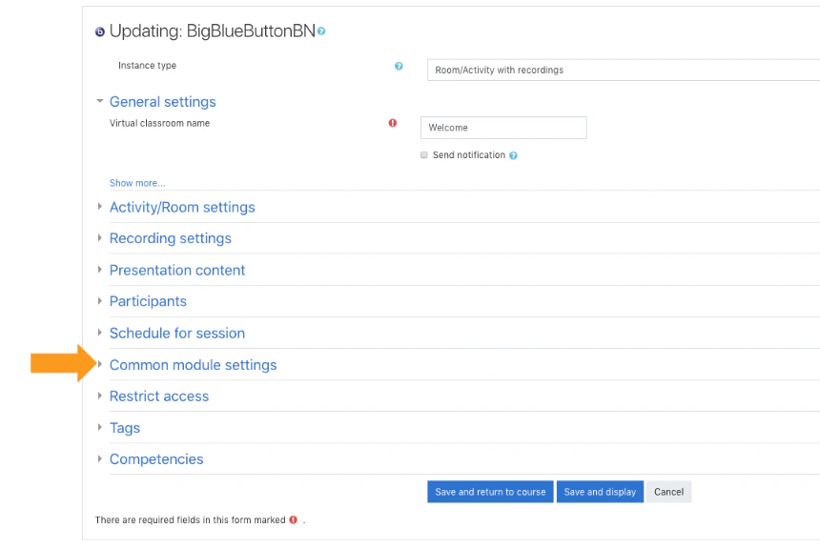Enable the Send notification checkbox
The width and height of the screenshot is (820, 549).
click(423, 154)
